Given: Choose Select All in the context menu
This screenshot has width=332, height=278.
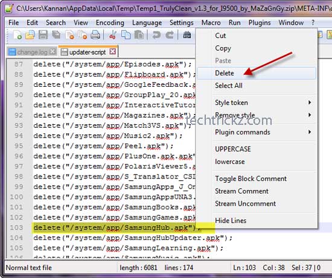Looking at the screenshot, I should tap(228, 86).
